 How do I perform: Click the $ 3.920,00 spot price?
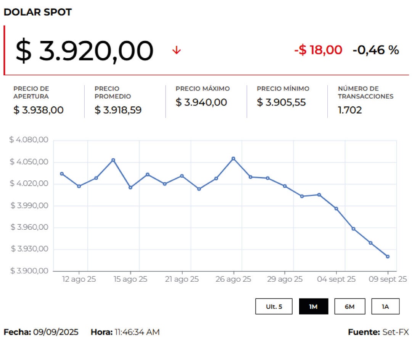point(84,51)
